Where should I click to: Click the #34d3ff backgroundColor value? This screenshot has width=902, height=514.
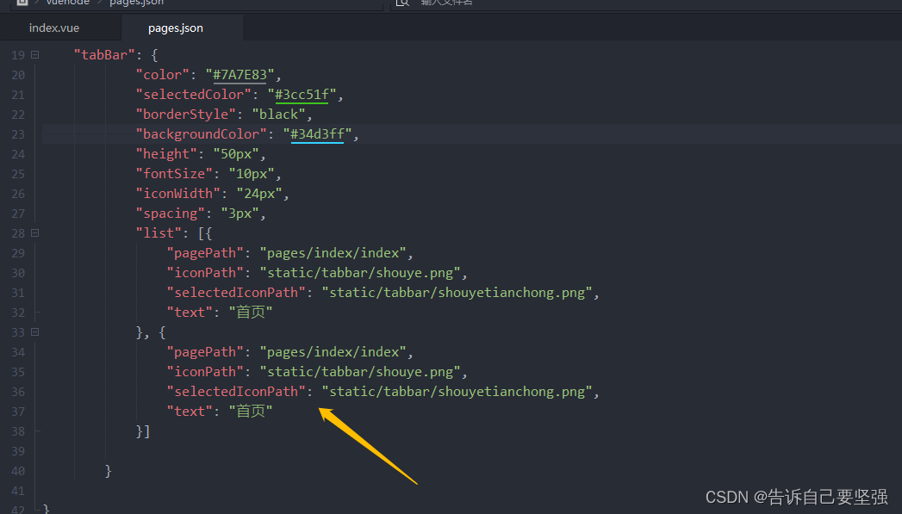pyautogui.click(x=317, y=134)
